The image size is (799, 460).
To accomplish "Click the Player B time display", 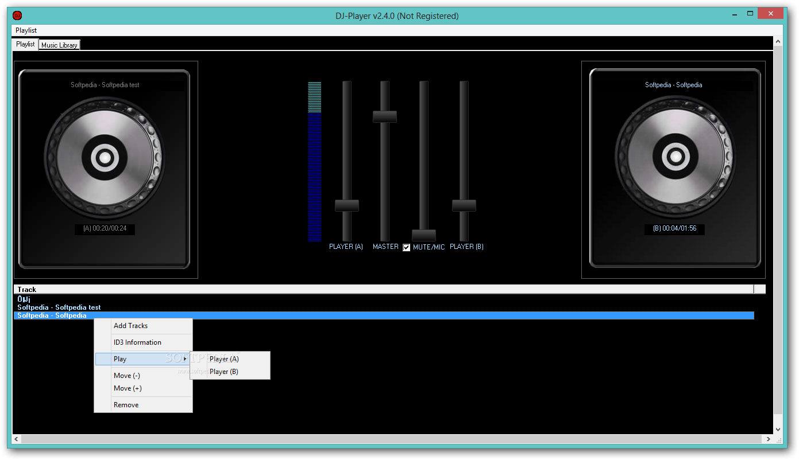I will [674, 229].
